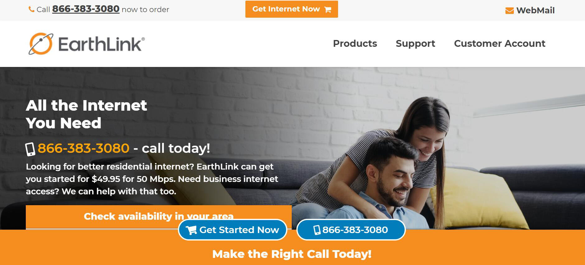
Task: Click the phone icon in blue number button
Action: [x=317, y=230]
